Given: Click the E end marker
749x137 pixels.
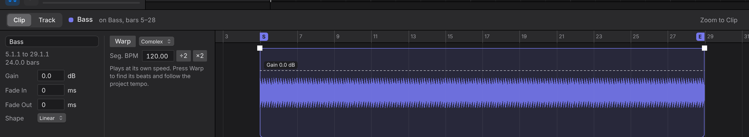Looking at the screenshot, I should (x=700, y=37).
